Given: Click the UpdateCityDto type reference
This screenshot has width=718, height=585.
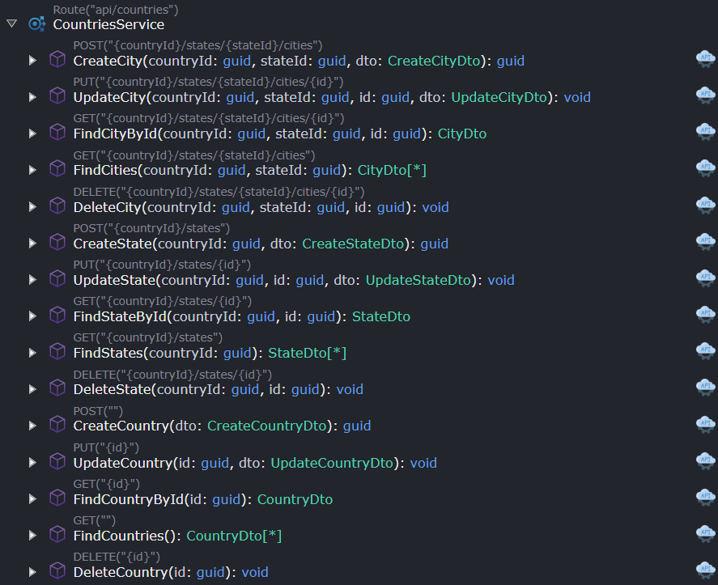Looking at the screenshot, I should pos(499,97).
